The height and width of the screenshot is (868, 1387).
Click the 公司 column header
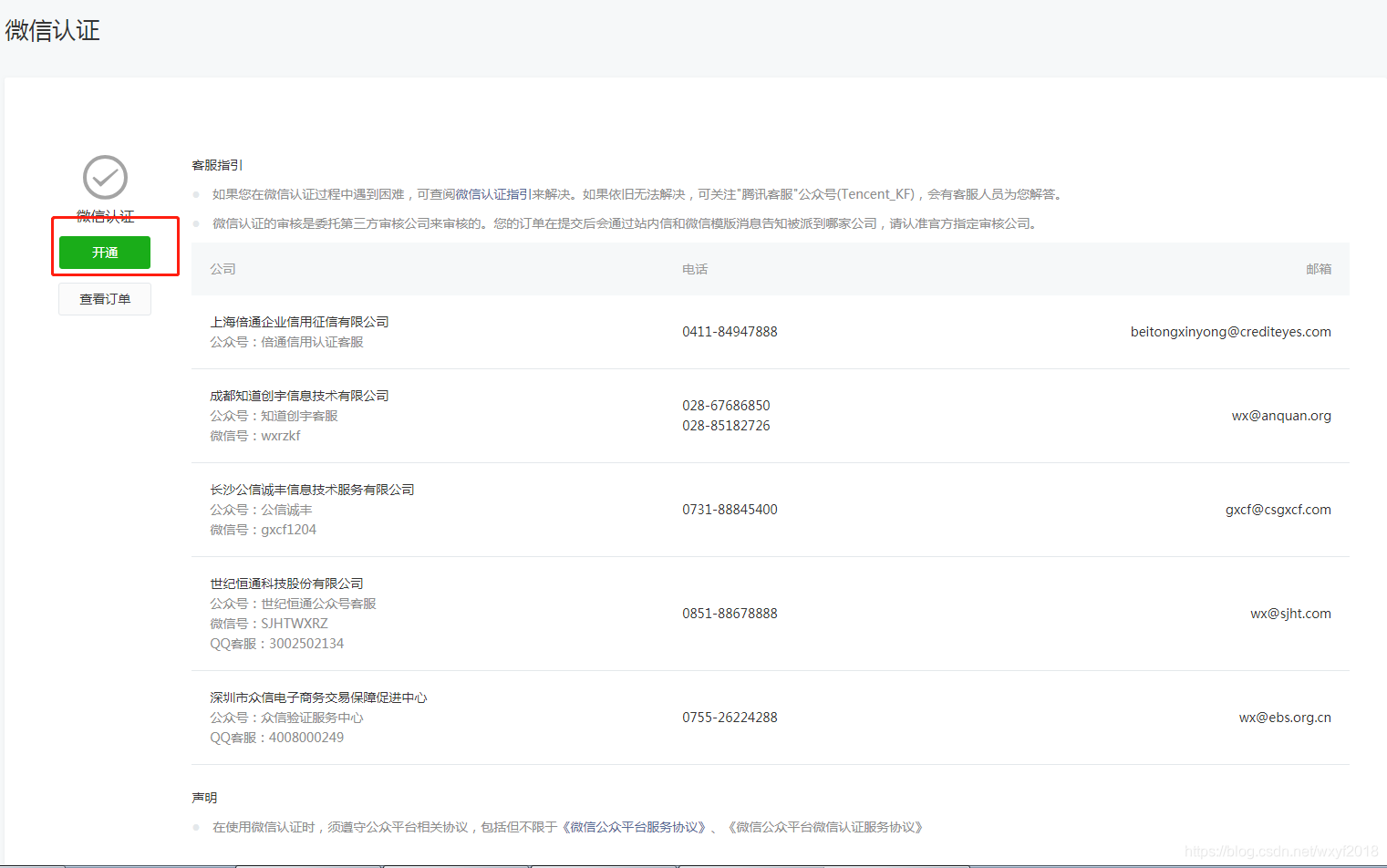pyautogui.click(x=223, y=269)
